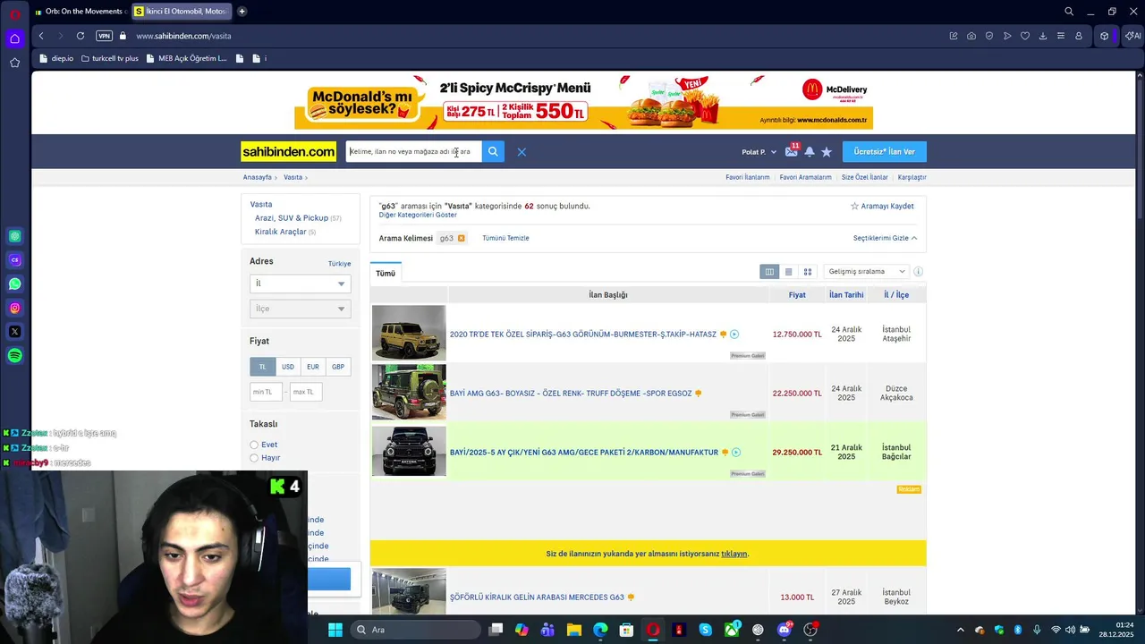Open browser easy setup sliders icon
Viewport: 1145px width, 644px height.
1061,36
